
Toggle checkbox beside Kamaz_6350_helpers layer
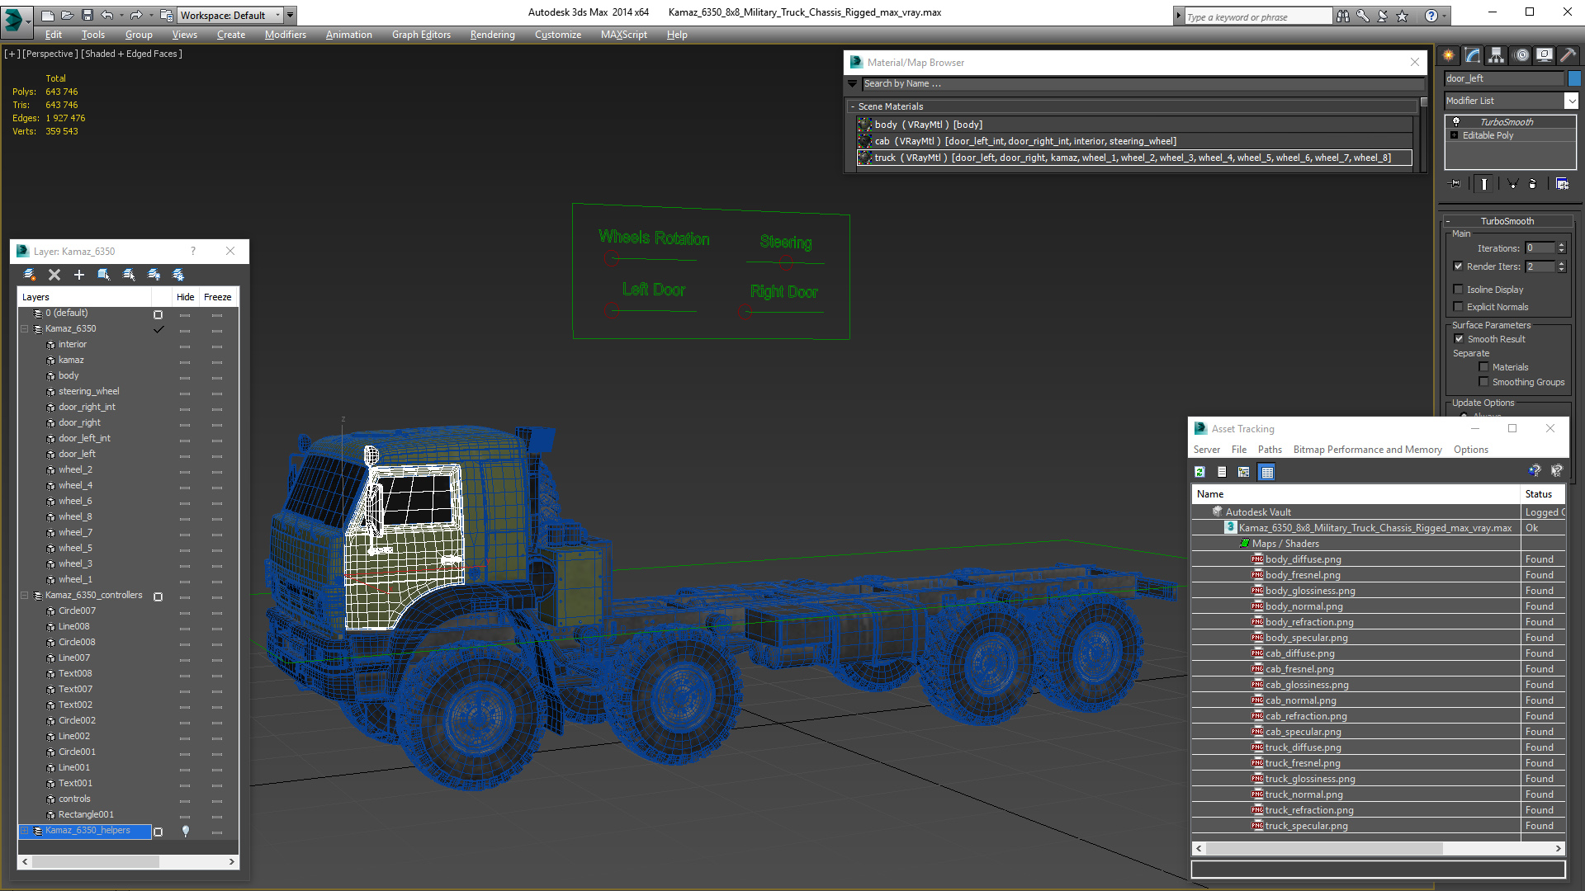(x=158, y=832)
